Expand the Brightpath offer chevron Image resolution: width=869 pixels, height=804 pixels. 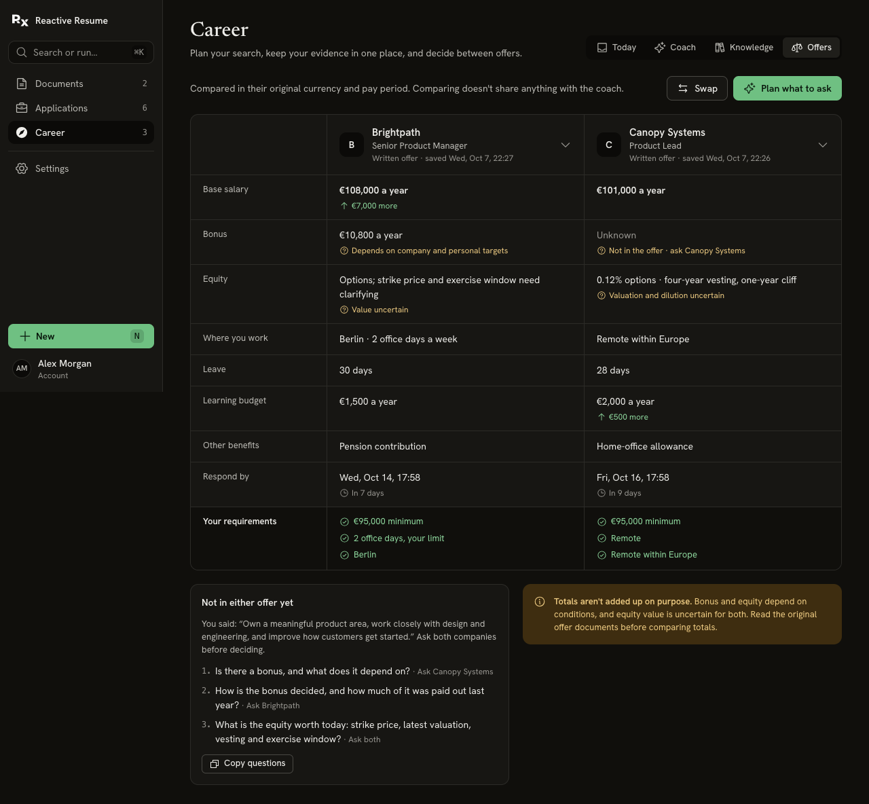[565, 145]
